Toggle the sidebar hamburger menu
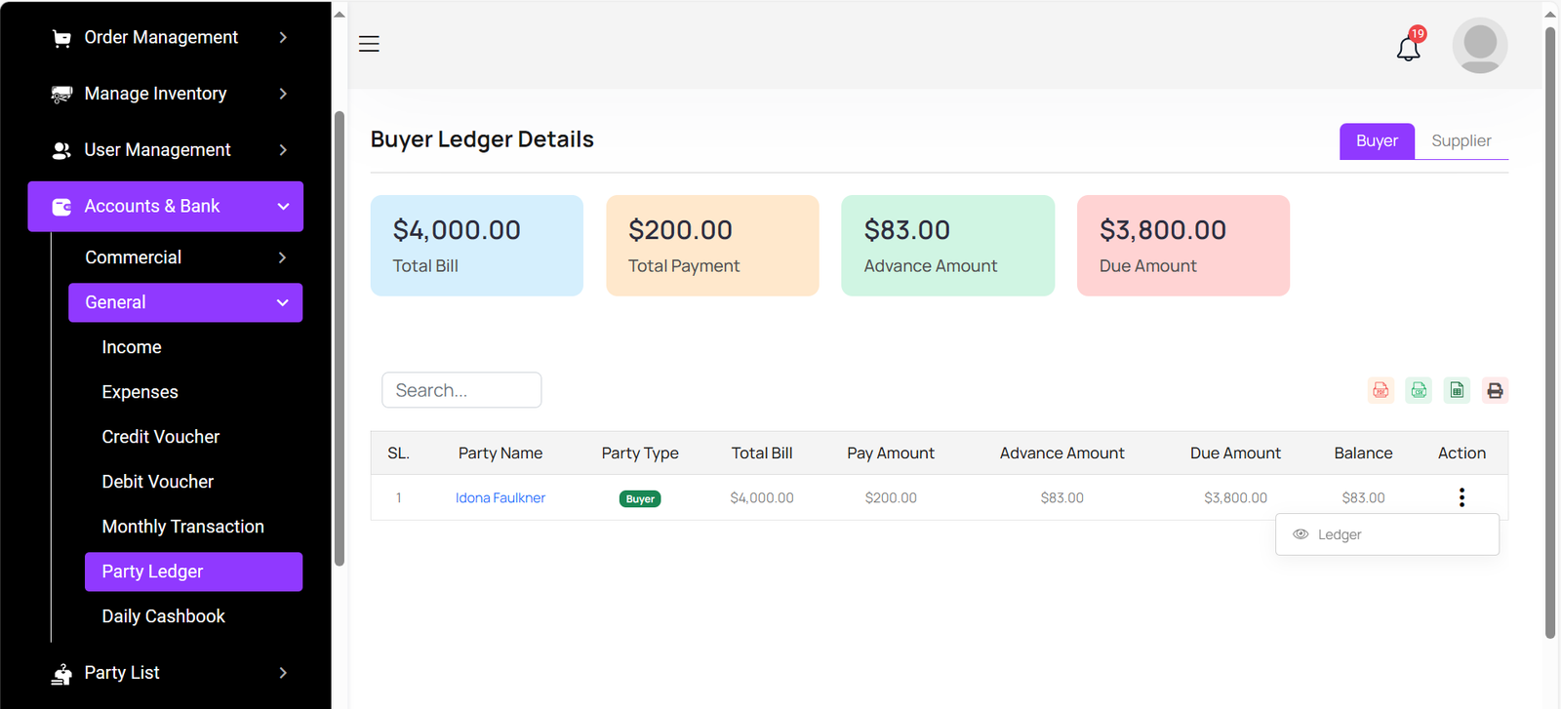 pos(369,44)
